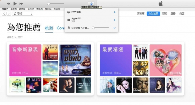The width and height of the screenshot is (195, 105).
Task: Open the woman with menorah album cover
Action: tap(157, 85)
